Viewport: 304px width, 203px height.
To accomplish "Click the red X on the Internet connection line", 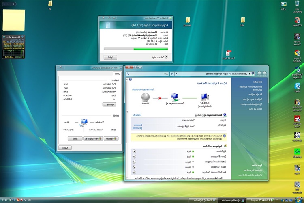I will (160, 98).
